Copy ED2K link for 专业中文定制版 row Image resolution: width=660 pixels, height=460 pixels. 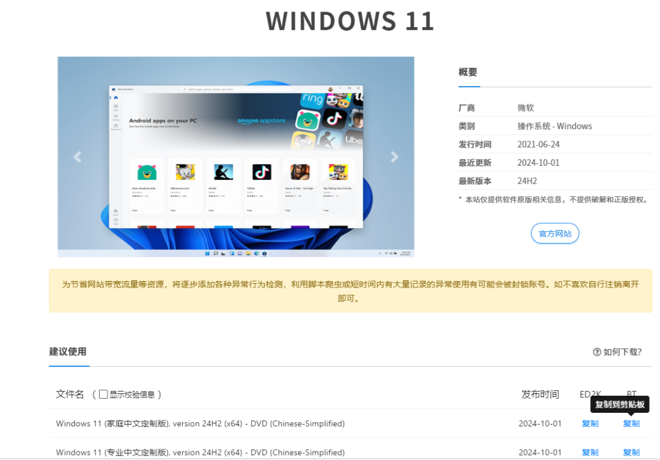590,452
